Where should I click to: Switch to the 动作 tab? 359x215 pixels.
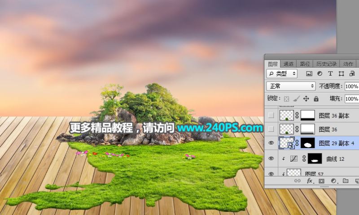point(348,64)
